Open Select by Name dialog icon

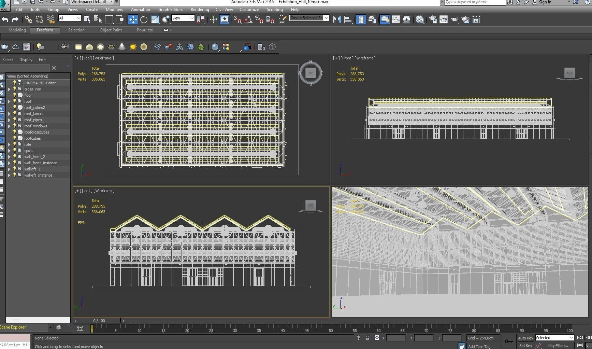pyautogui.click(x=98, y=19)
